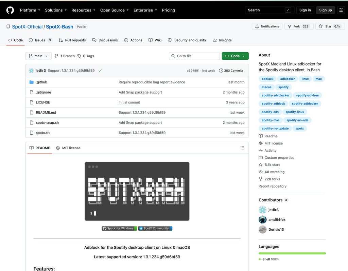The width and height of the screenshot is (348, 271).
Task: Switch to MIT license tab in README
Action: click(x=68, y=148)
